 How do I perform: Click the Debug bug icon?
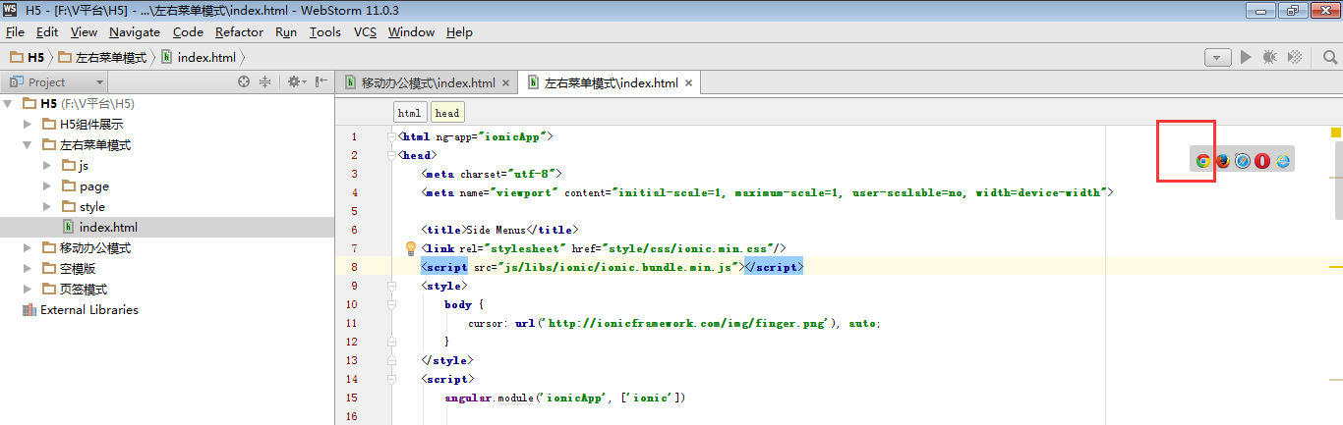pyautogui.click(x=1270, y=58)
